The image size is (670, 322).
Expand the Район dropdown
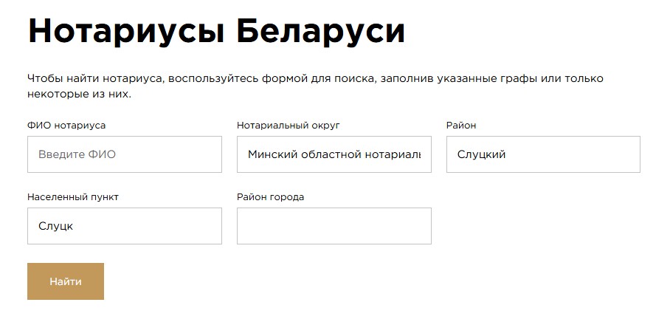542,154
